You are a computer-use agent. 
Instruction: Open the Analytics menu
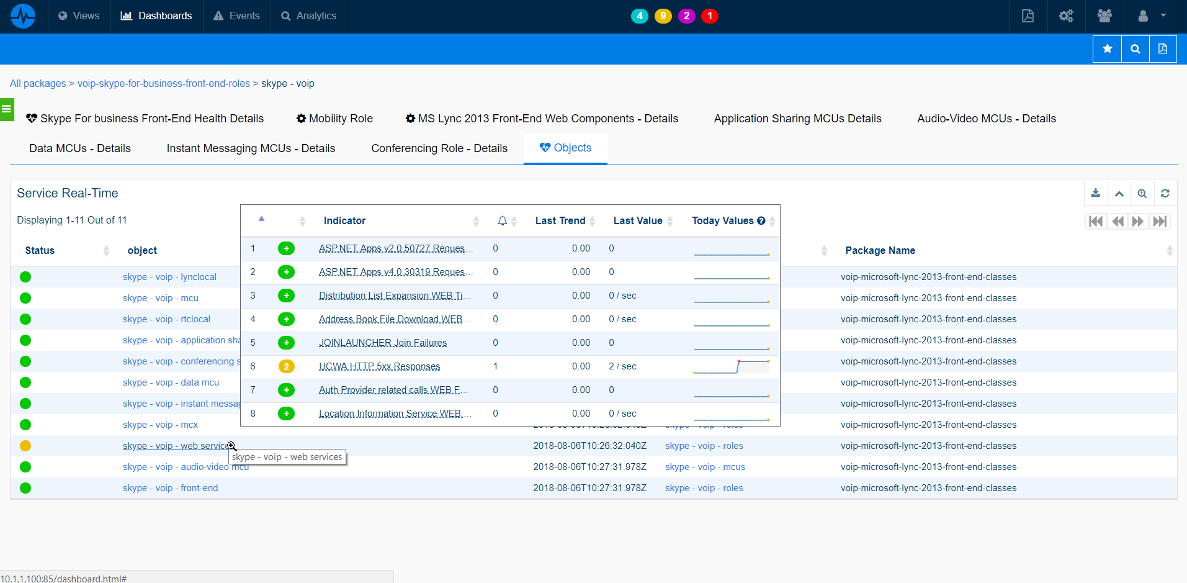coord(308,16)
